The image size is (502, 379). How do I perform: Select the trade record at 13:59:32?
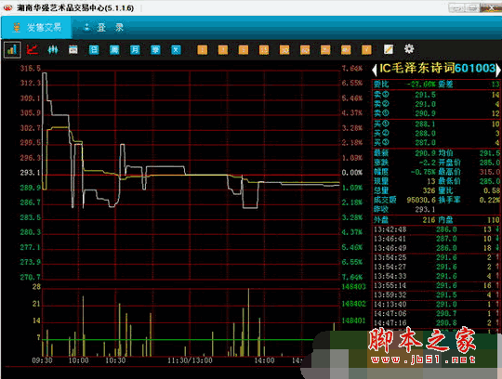pyautogui.click(x=436, y=294)
